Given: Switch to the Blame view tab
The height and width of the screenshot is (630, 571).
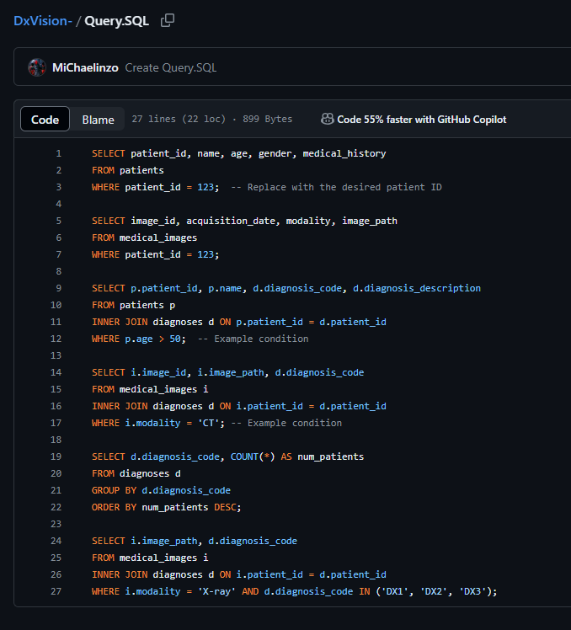Looking at the screenshot, I should pyautogui.click(x=98, y=120).
